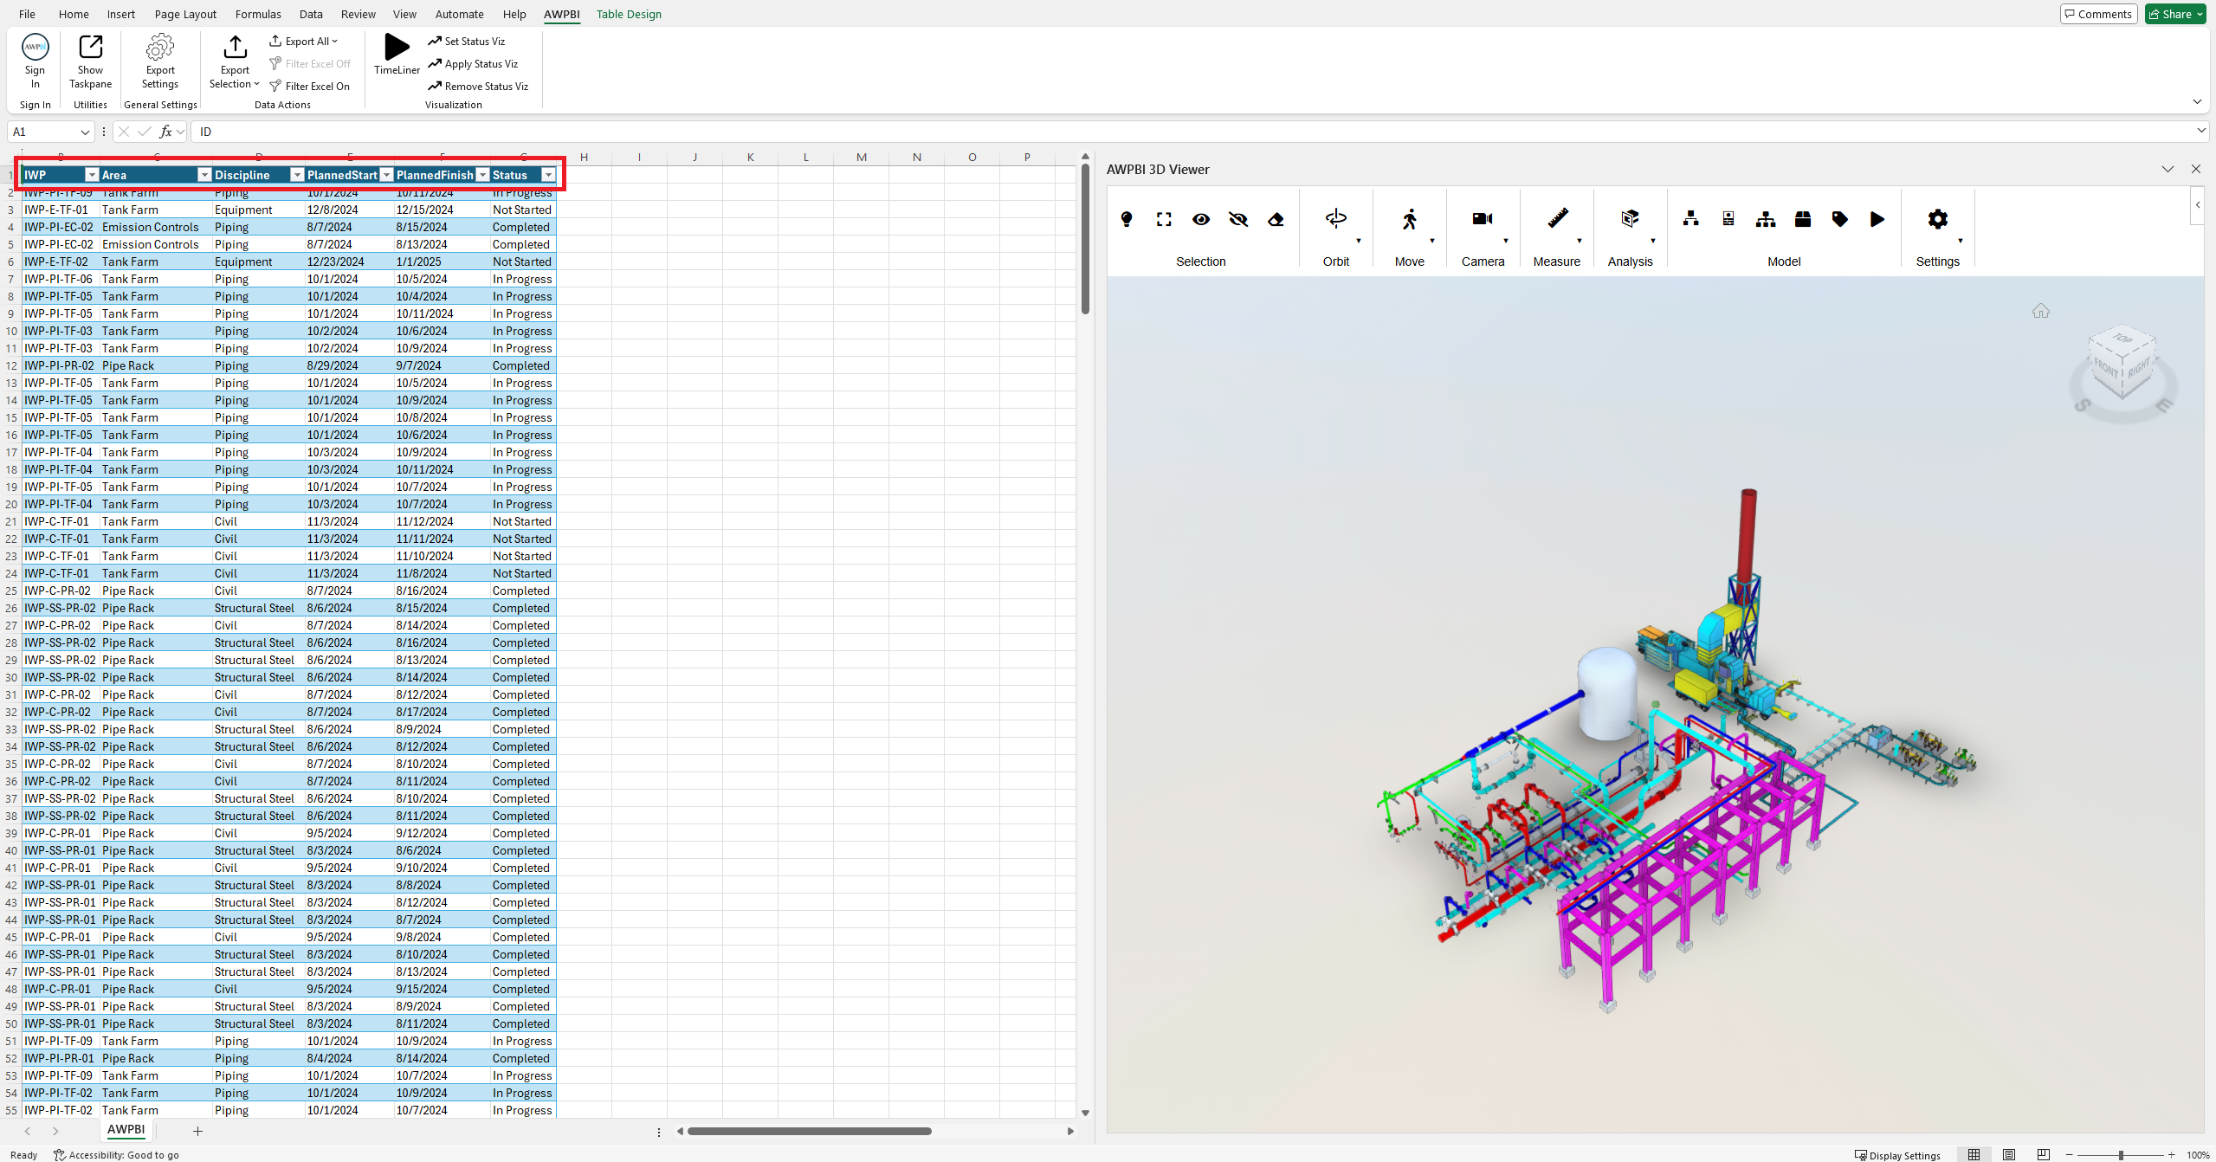Launch the TimeLiner play icon
This screenshot has height=1162, width=2216.
click(397, 47)
